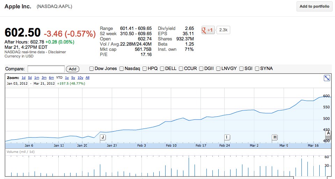The height and width of the screenshot is (179, 335).
Task: Select the SYNA comparison checkbox
Action: (x=257, y=69)
